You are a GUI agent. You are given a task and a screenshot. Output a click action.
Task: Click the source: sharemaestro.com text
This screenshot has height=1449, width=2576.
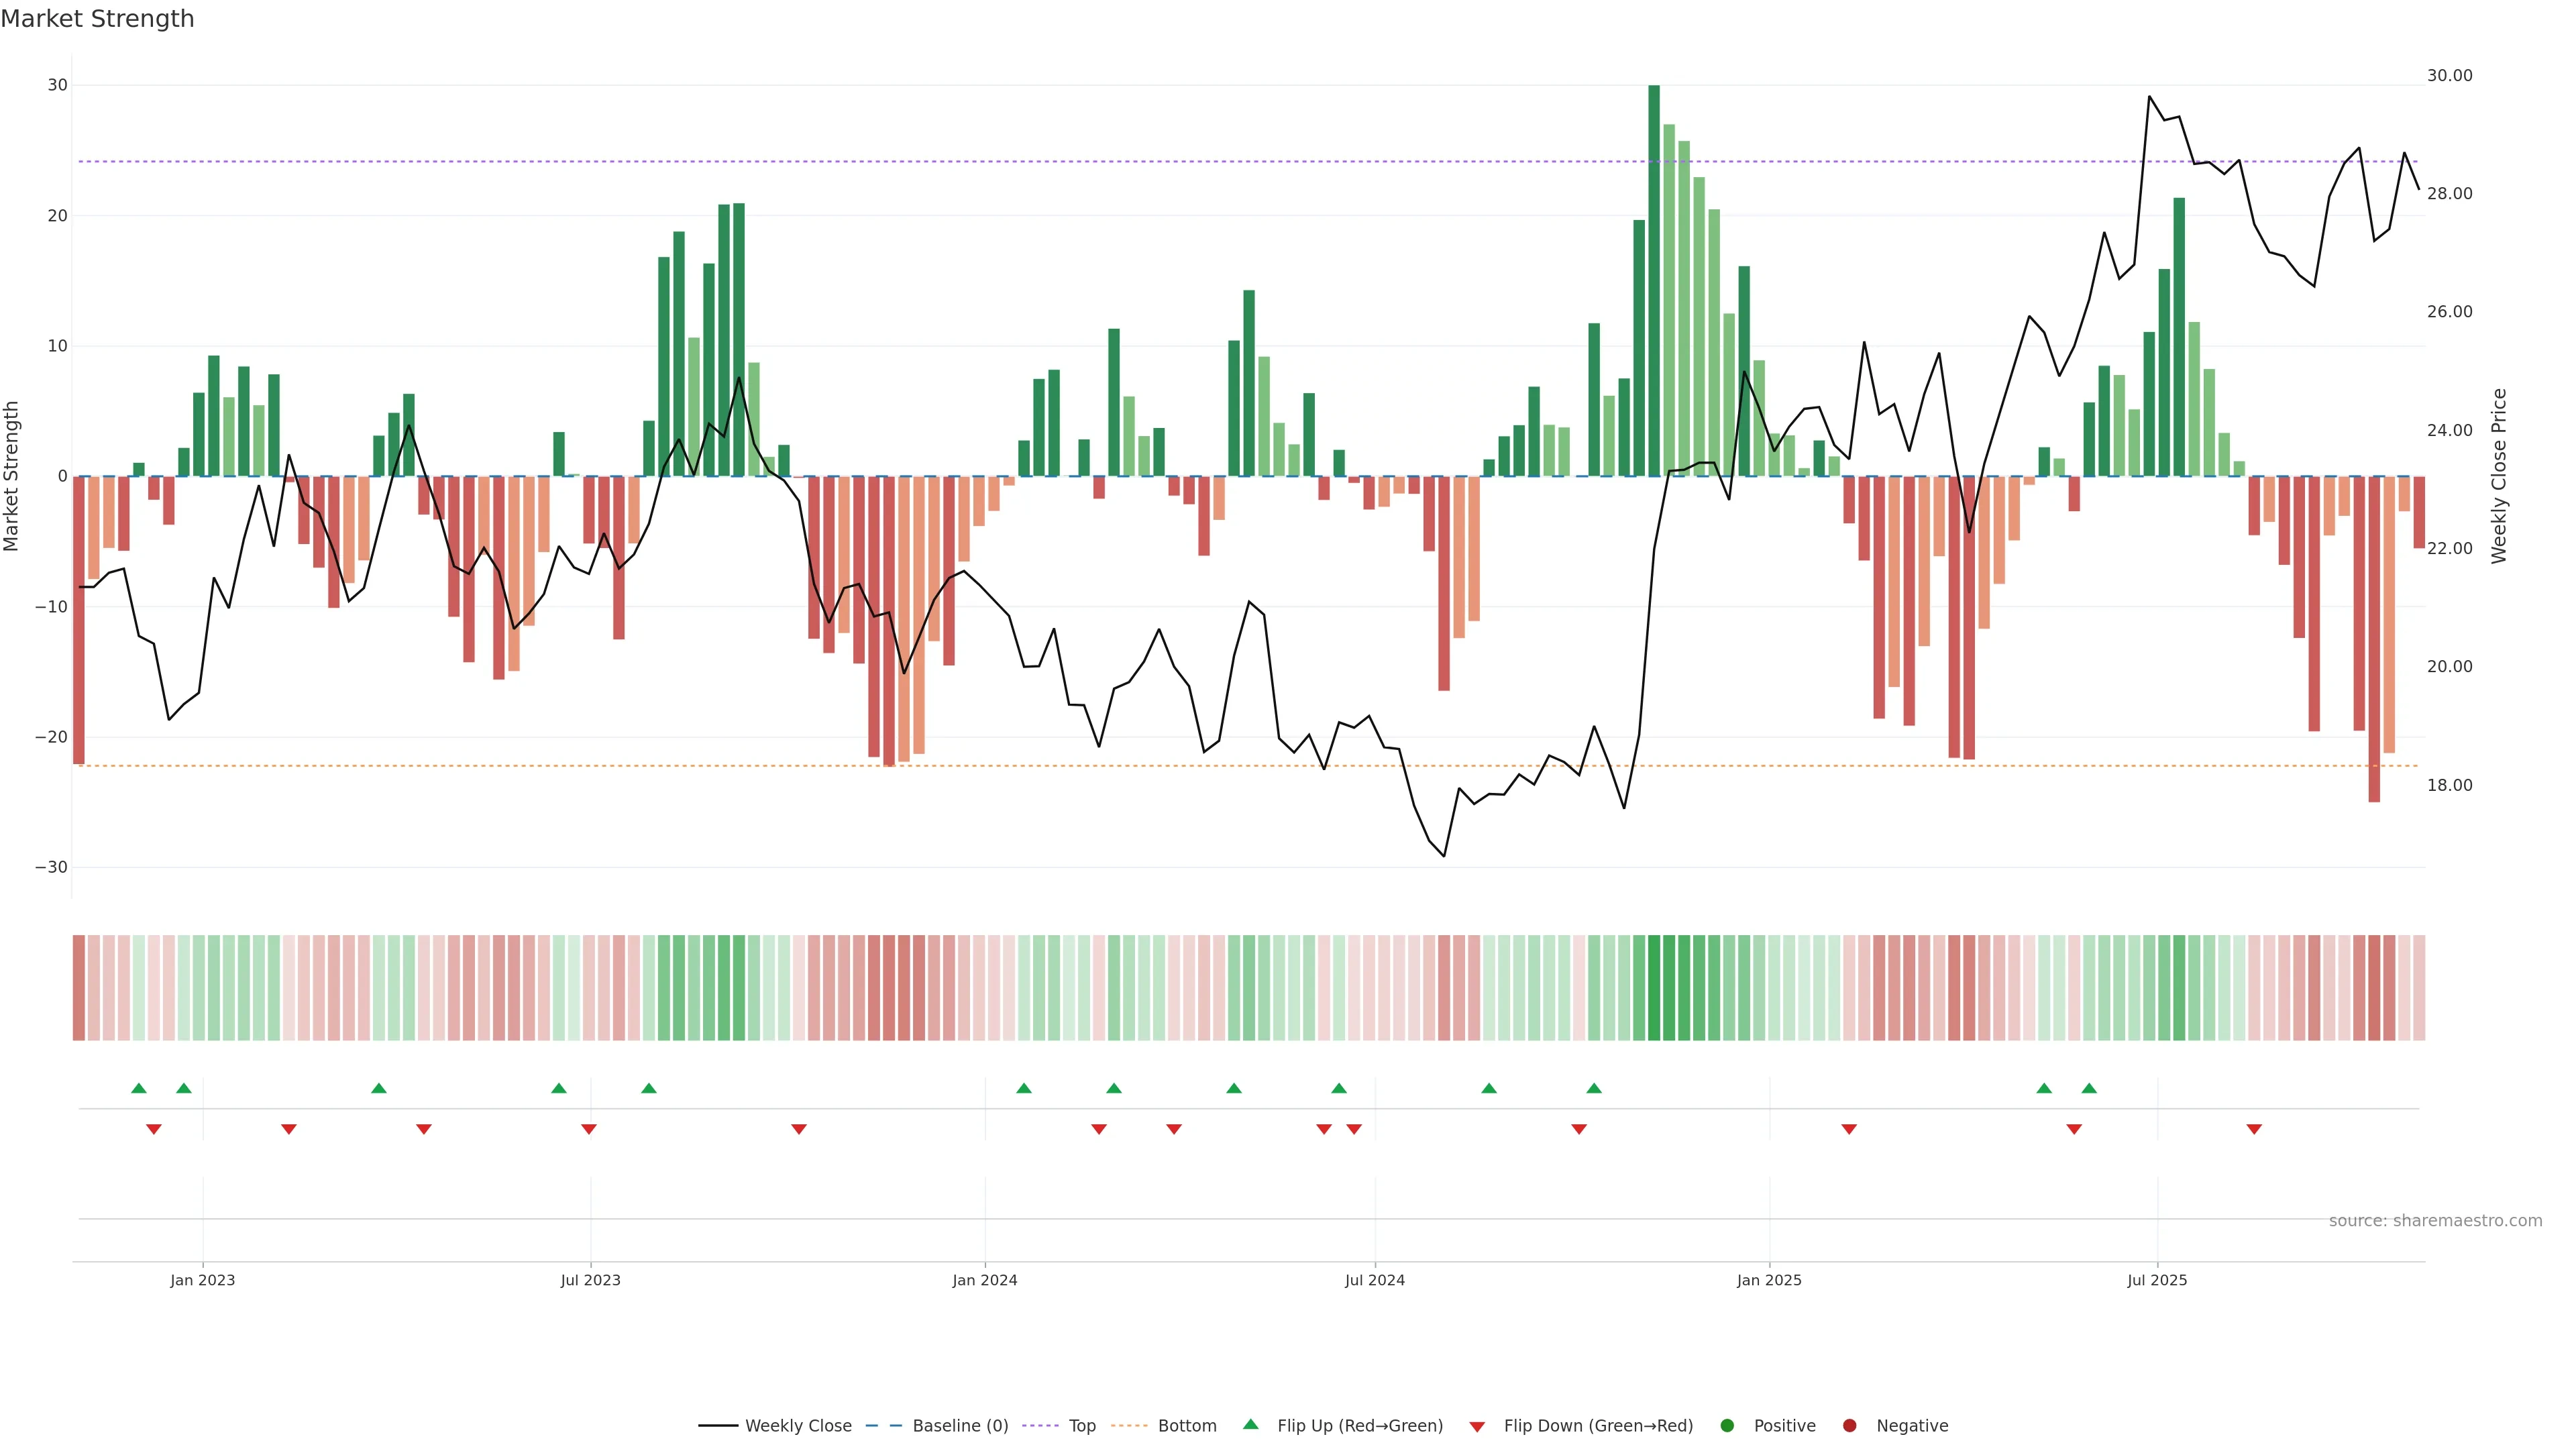2435,1221
